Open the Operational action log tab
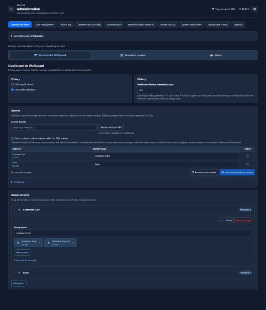This screenshot has width=266, height=310. 89,25
